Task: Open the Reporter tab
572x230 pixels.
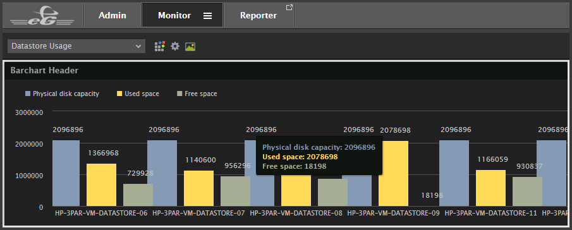Action: pyautogui.click(x=259, y=15)
